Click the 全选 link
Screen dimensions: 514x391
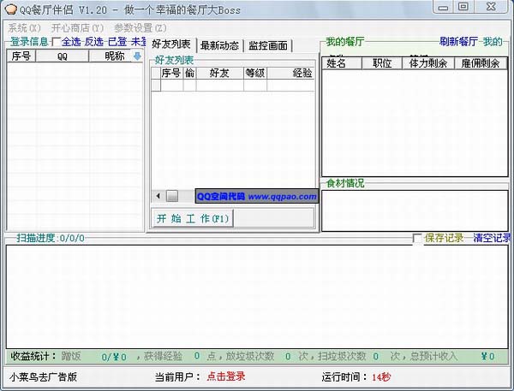[71, 42]
